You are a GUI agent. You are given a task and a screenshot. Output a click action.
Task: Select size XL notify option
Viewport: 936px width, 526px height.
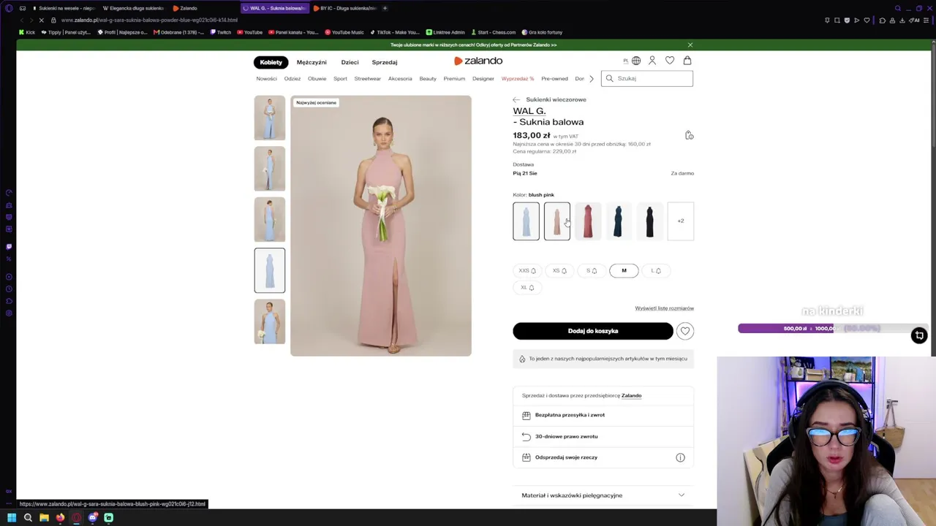[x=527, y=287]
